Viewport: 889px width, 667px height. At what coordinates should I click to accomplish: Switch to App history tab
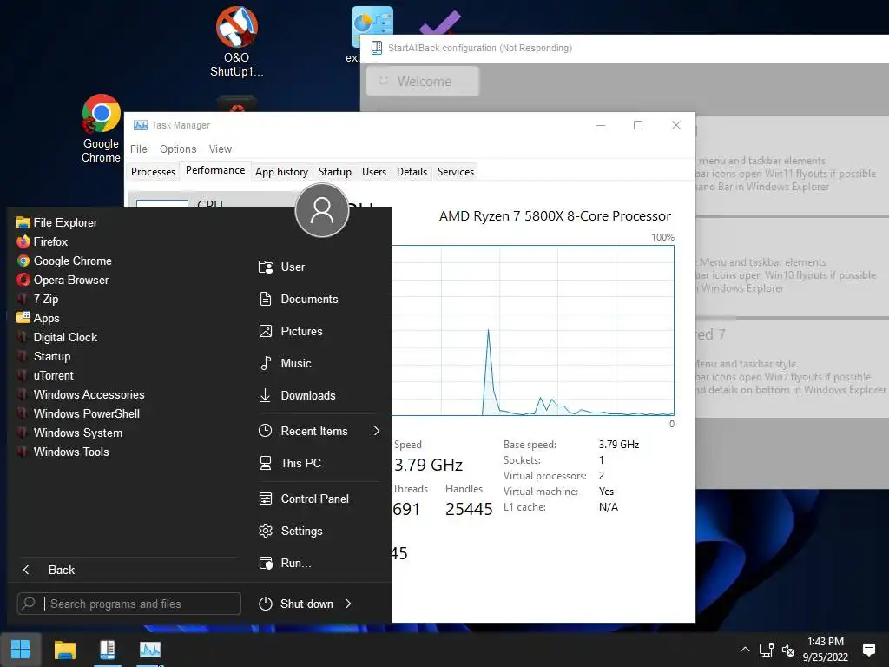pos(282,172)
